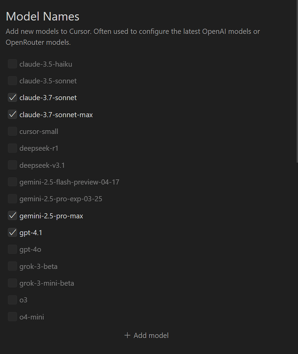Uncheck the gpt-4.1 model

coord(12,232)
